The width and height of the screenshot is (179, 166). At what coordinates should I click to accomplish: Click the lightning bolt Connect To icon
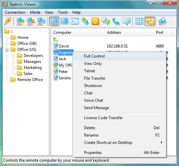tap(8, 21)
